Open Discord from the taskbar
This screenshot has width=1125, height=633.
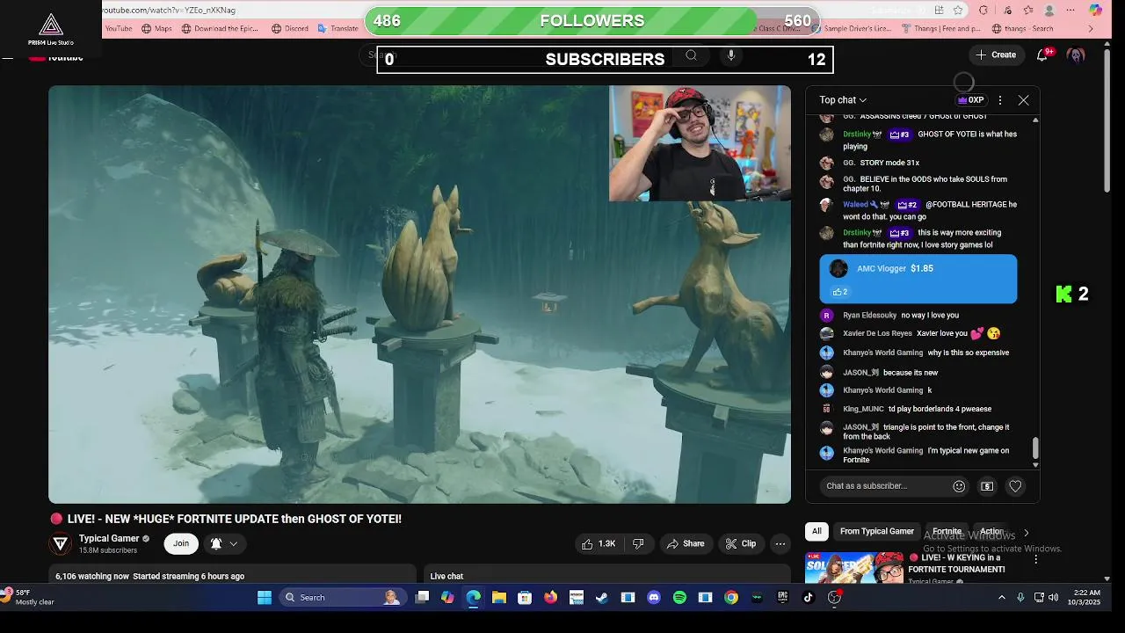(x=653, y=598)
